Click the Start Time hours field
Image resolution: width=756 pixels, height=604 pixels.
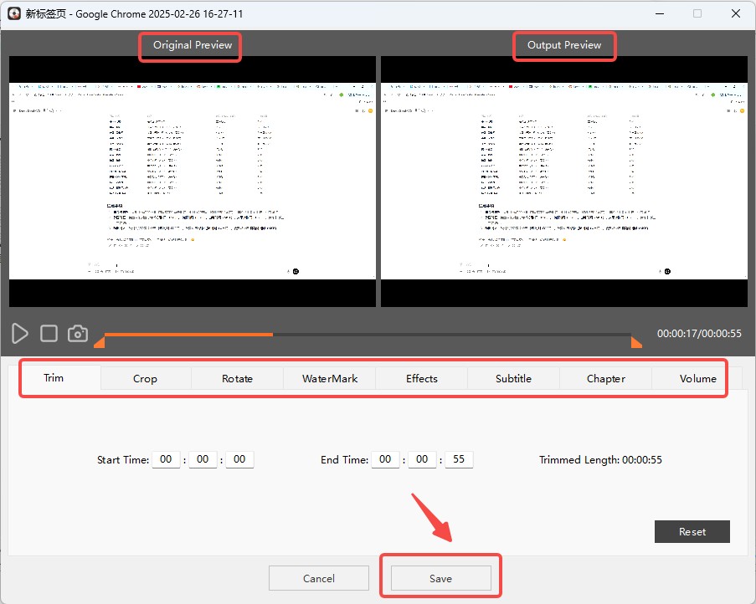click(166, 459)
